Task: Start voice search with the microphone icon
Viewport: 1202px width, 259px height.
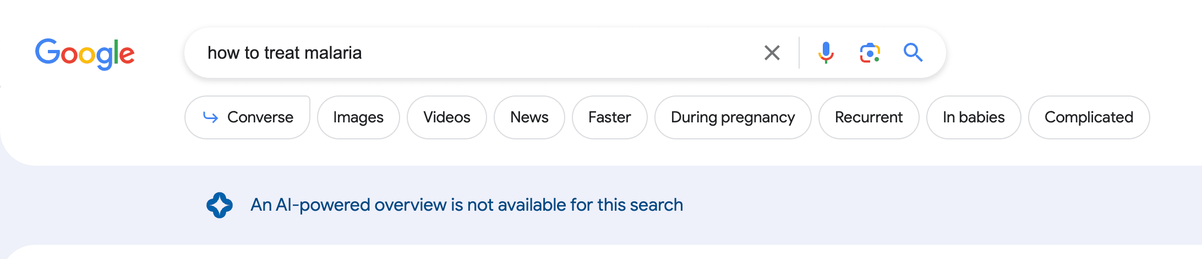Action: (x=826, y=53)
